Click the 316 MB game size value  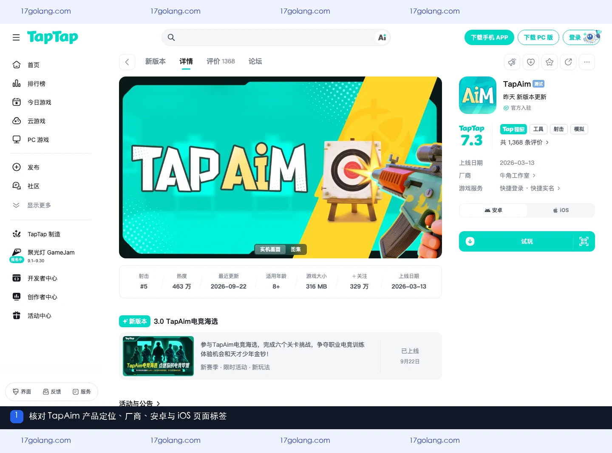pyautogui.click(x=317, y=286)
